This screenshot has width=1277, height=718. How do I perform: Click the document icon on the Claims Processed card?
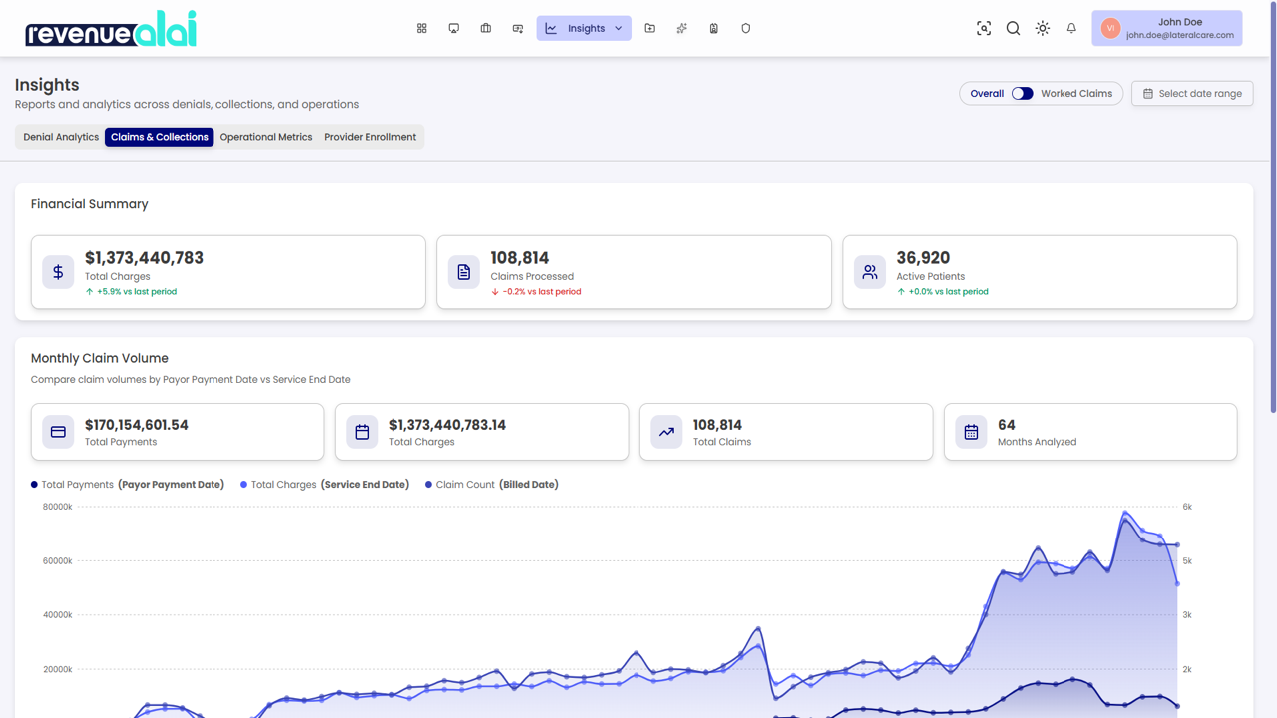[x=464, y=272]
